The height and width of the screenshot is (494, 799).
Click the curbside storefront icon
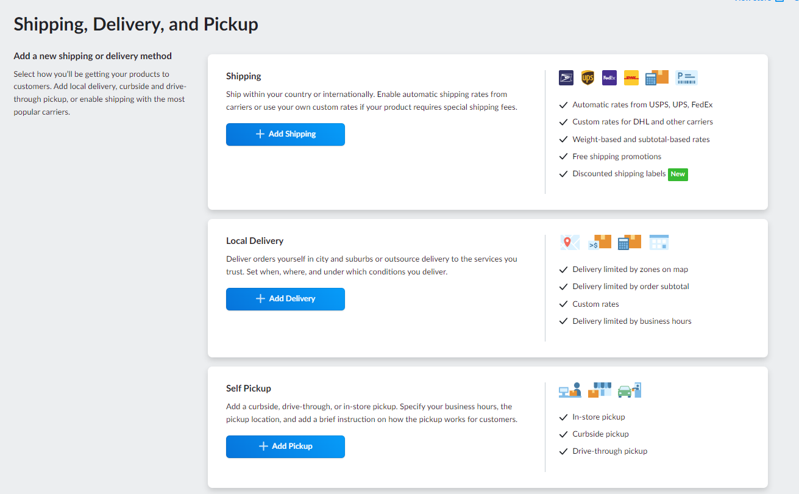point(600,390)
